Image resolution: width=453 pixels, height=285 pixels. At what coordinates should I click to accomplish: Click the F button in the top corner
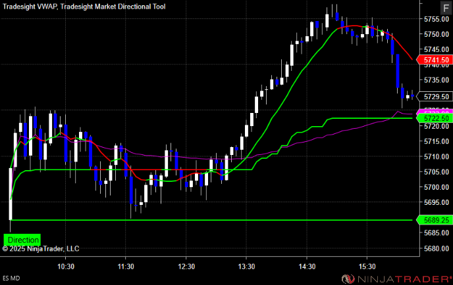point(446,8)
